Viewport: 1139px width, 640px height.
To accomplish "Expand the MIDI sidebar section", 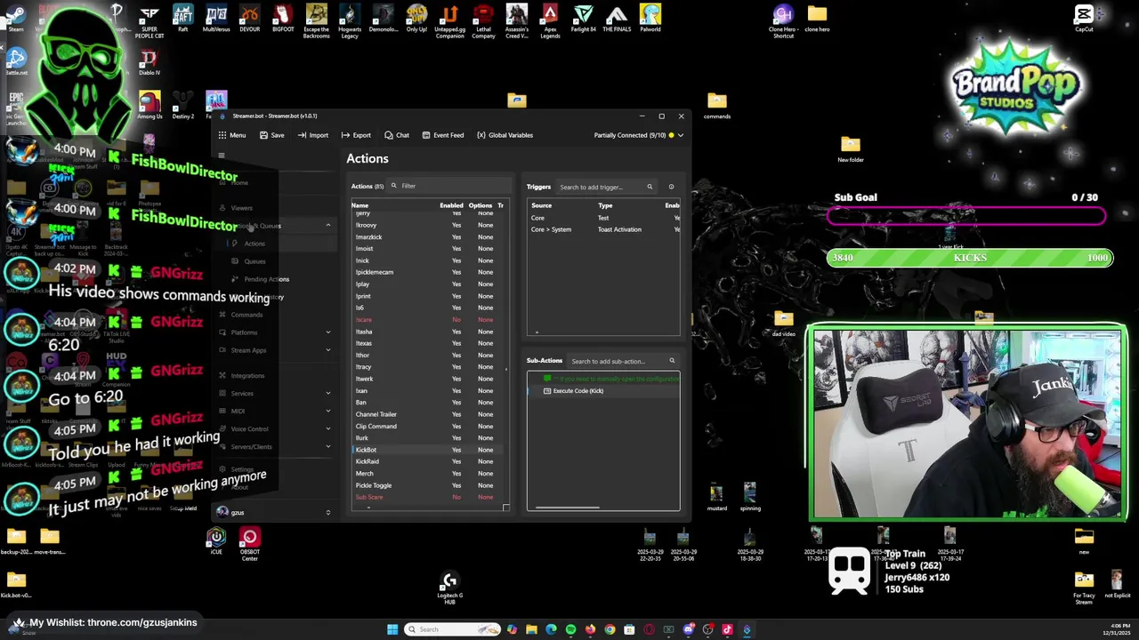I will (327, 411).
